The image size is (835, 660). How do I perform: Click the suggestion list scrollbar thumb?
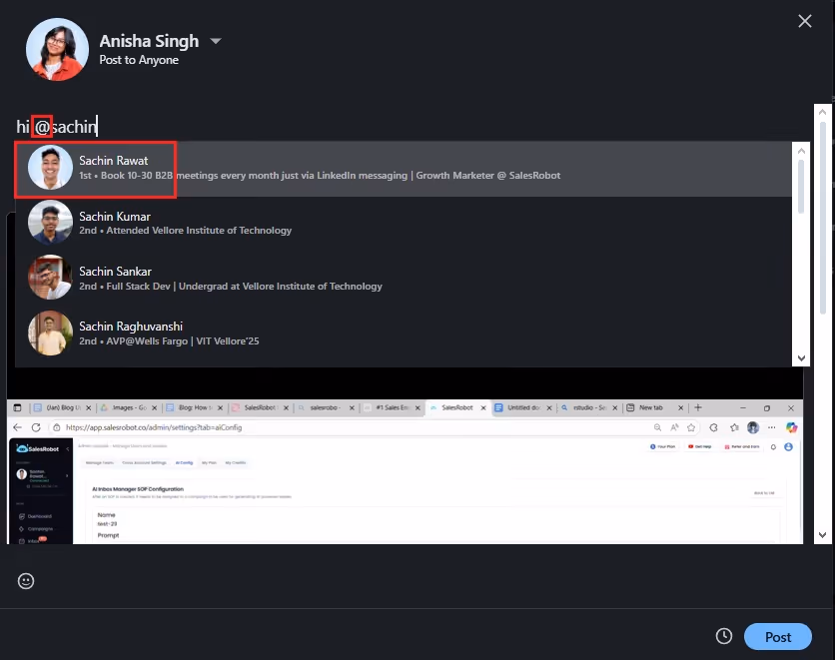click(801, 186)
